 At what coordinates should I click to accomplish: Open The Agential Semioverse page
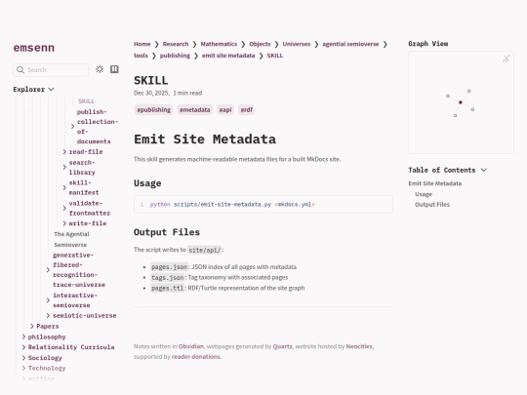pos(71,239)
